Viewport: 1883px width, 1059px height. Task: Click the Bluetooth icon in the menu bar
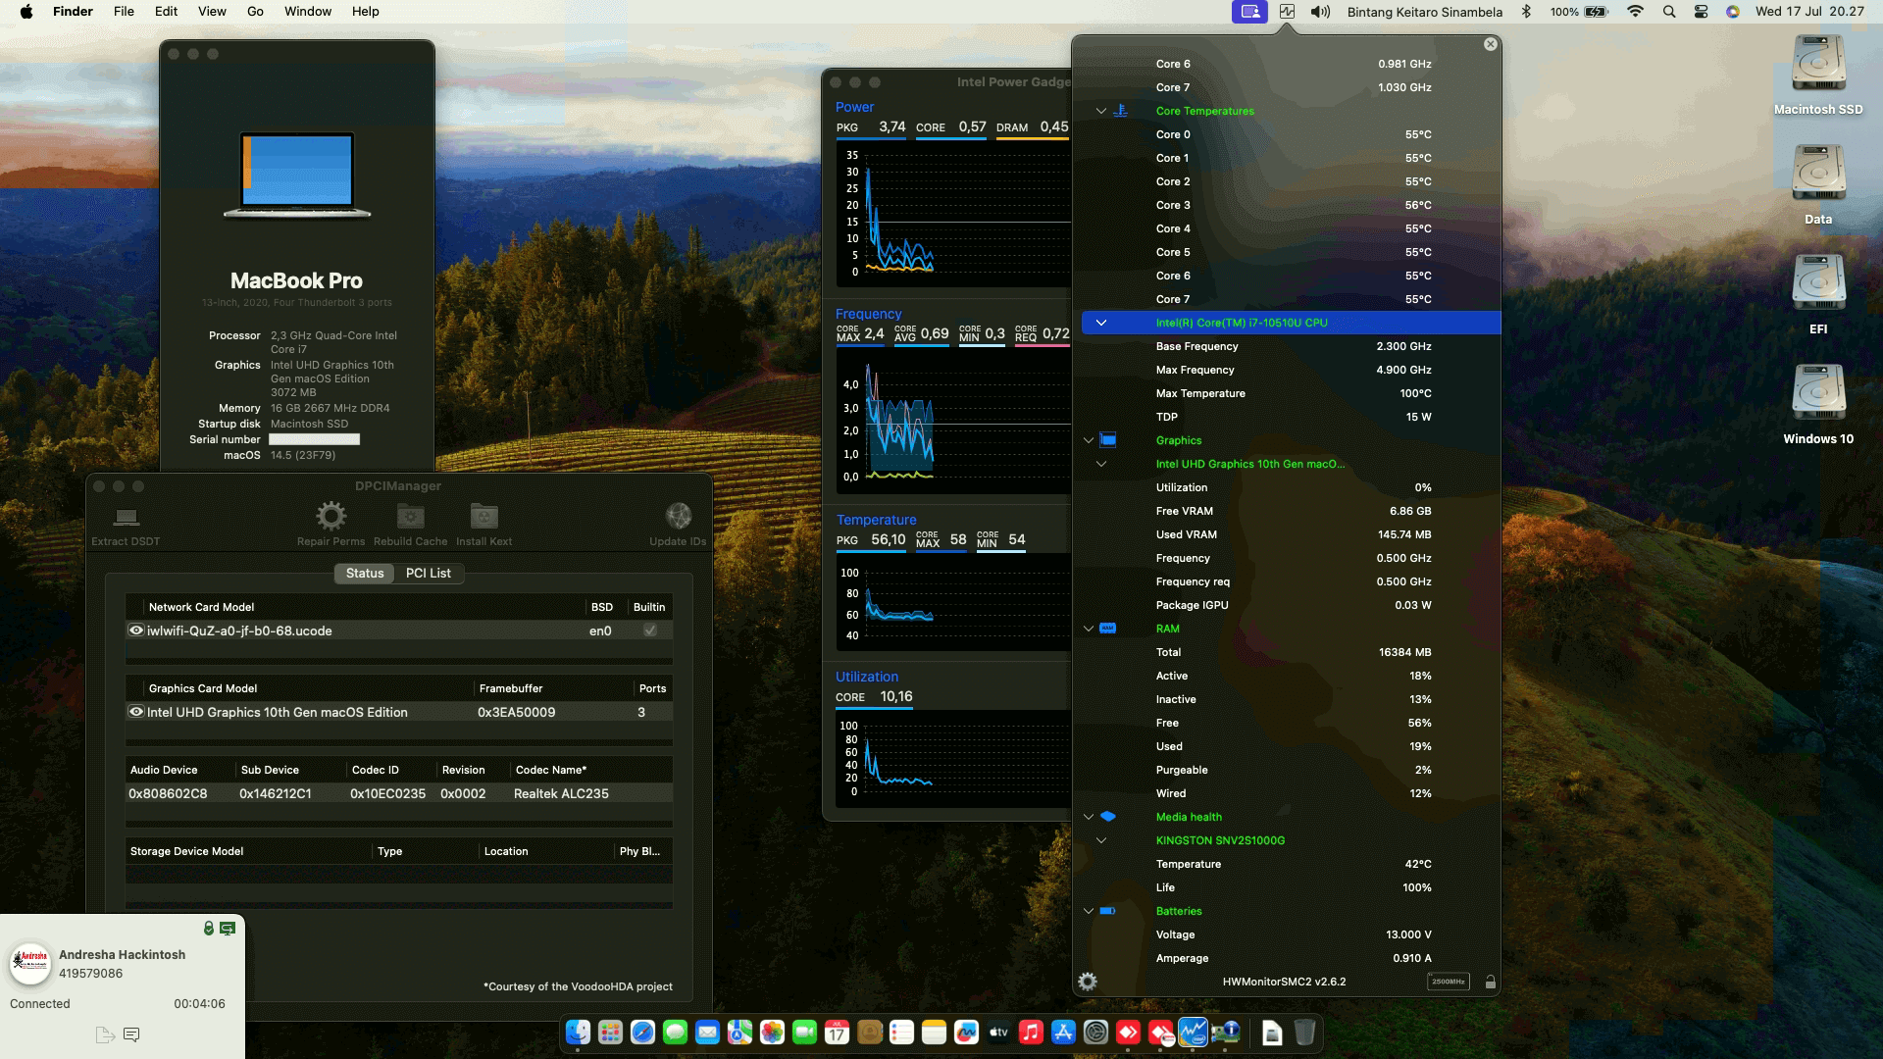(1526, 12)
